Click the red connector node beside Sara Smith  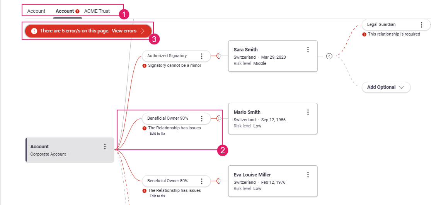coord(219,56)
